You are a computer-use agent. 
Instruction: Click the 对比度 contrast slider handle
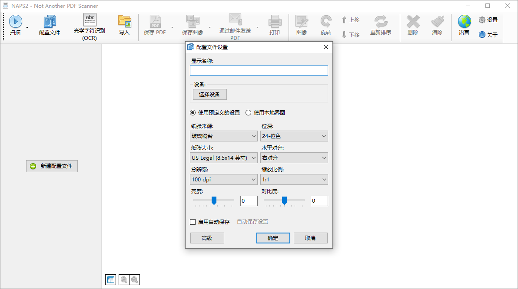(285, 200)
